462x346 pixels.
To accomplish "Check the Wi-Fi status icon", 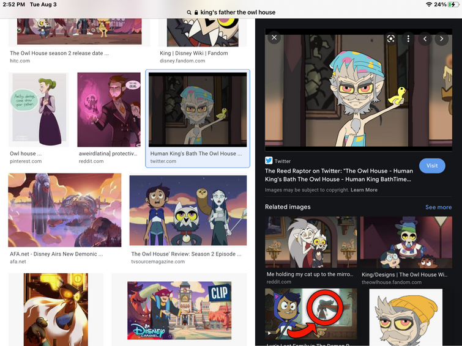I will click(x=429, y=4).
